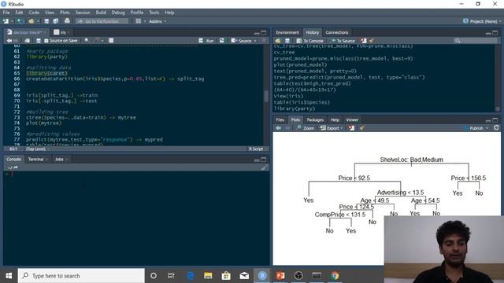Click the Print icon in main toolbar
This screenshot has height=283, width=504.
pyautogui.click(x=67, y=21)
